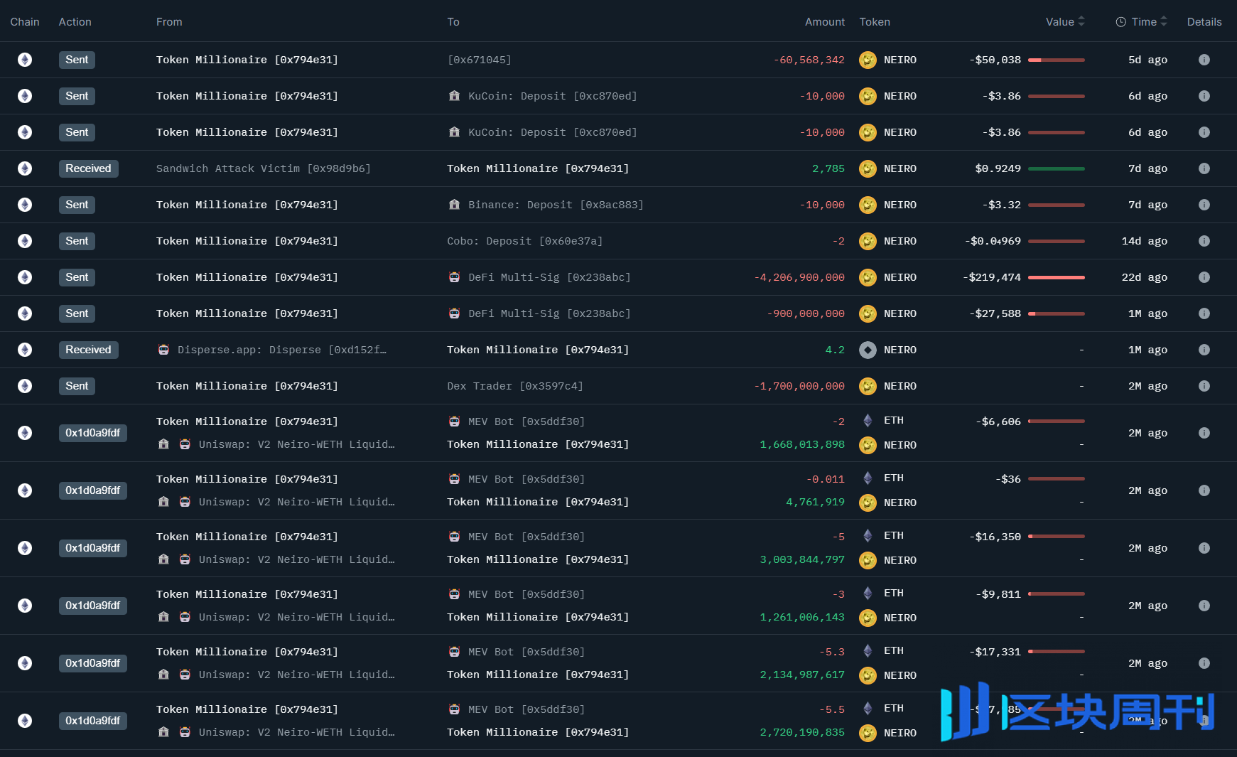Image resolution: width=1237 pixels, height=757 pixels.
Task: Click robot icon beside MEV Bot in -5.3 ETH row
Action: coord(454,652)
